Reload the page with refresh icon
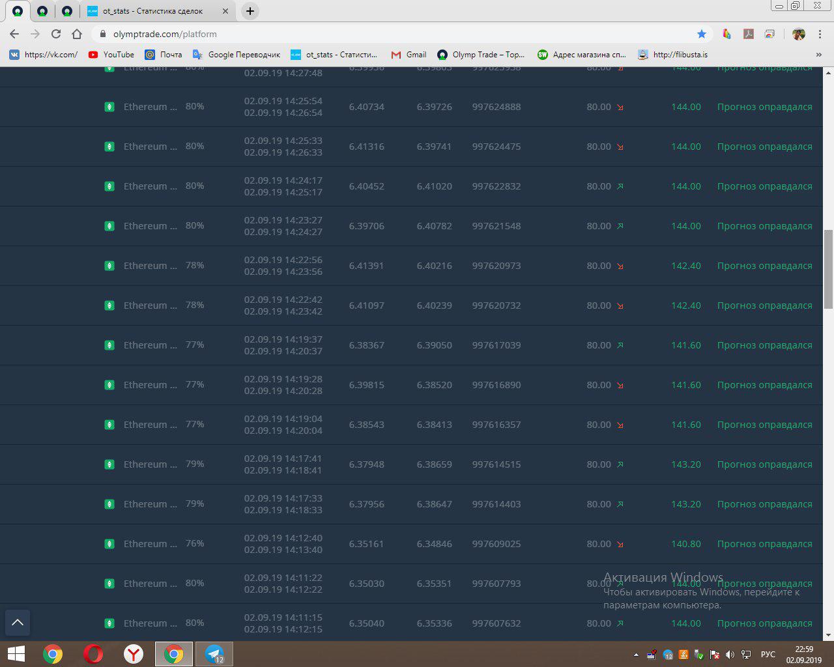The width and height of the screenshot is (834, 667). click(56, 34)
